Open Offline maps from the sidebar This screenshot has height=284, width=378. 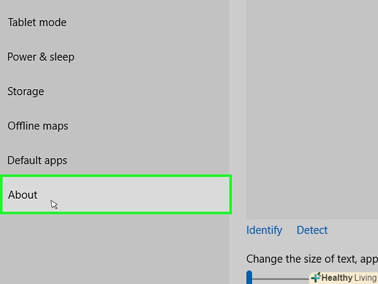(x=37, y=126)
